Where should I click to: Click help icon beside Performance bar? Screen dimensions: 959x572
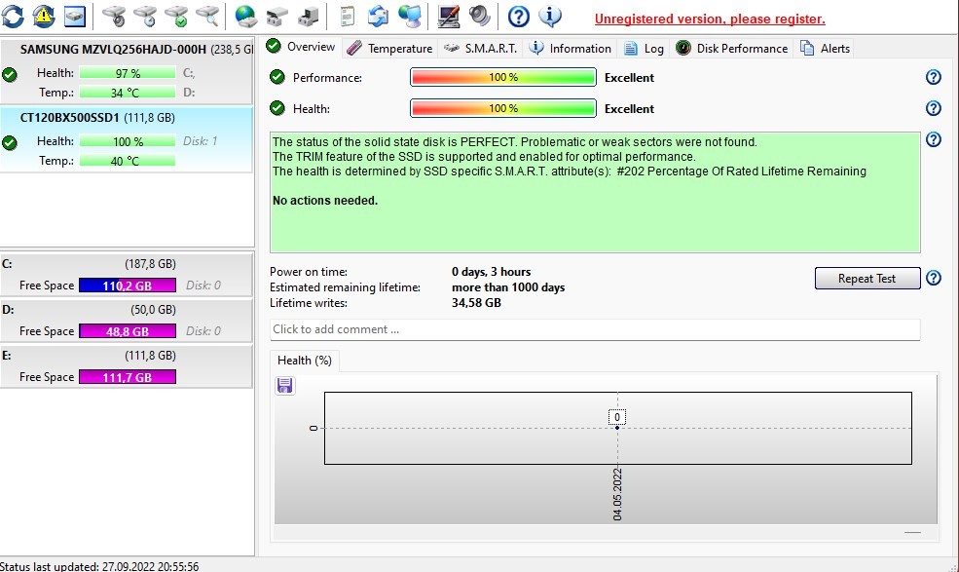[x=934, y=77]
